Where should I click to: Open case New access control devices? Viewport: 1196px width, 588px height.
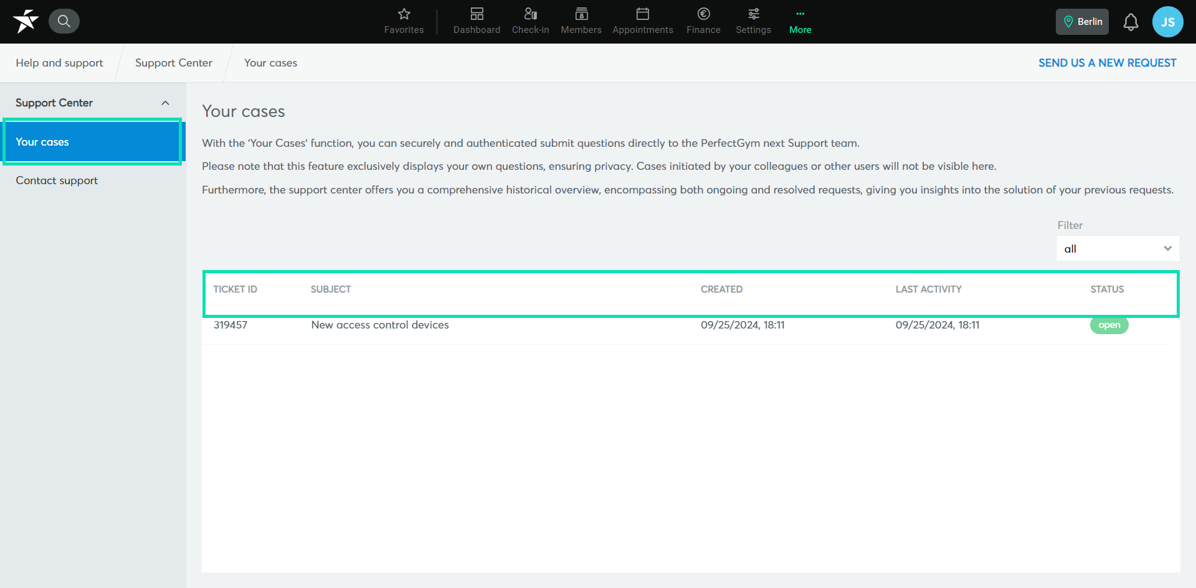tap(380, 325)
